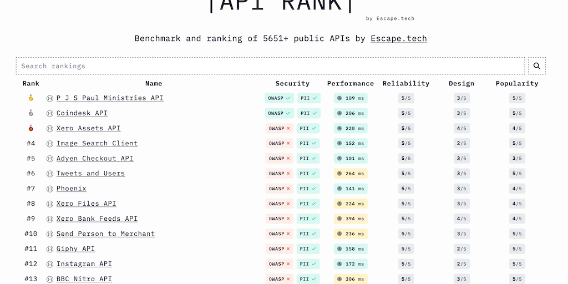Click the green OWASP badge for Coindesk API

(280, 113)
